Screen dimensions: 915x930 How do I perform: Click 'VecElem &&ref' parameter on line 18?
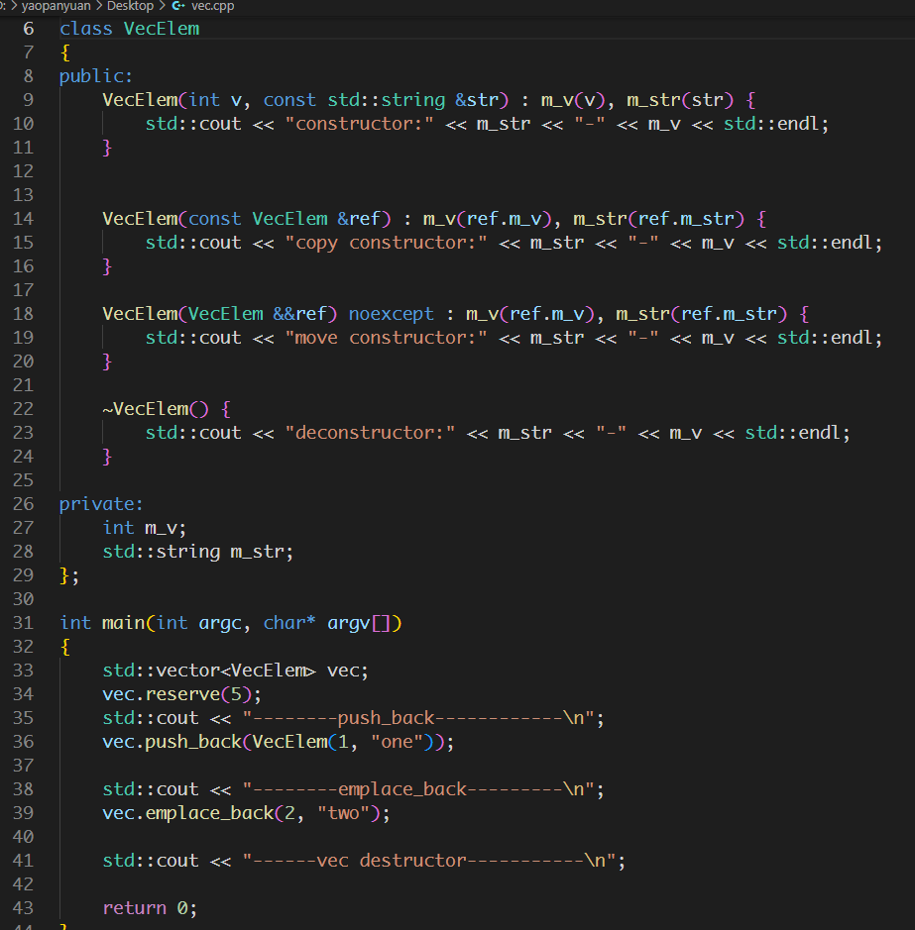pos(258,313)
